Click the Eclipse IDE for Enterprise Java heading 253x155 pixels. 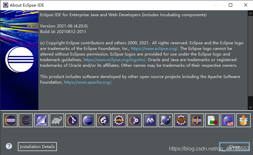pyautogui.click(x=123, y=15)
